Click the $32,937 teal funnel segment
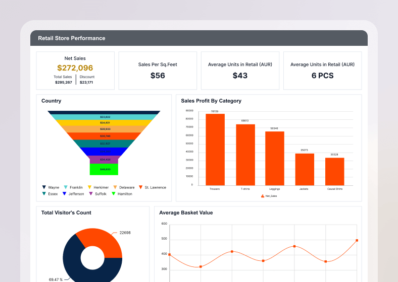The height and width of the screenshot is (282, 398). (x=104, y=144)
